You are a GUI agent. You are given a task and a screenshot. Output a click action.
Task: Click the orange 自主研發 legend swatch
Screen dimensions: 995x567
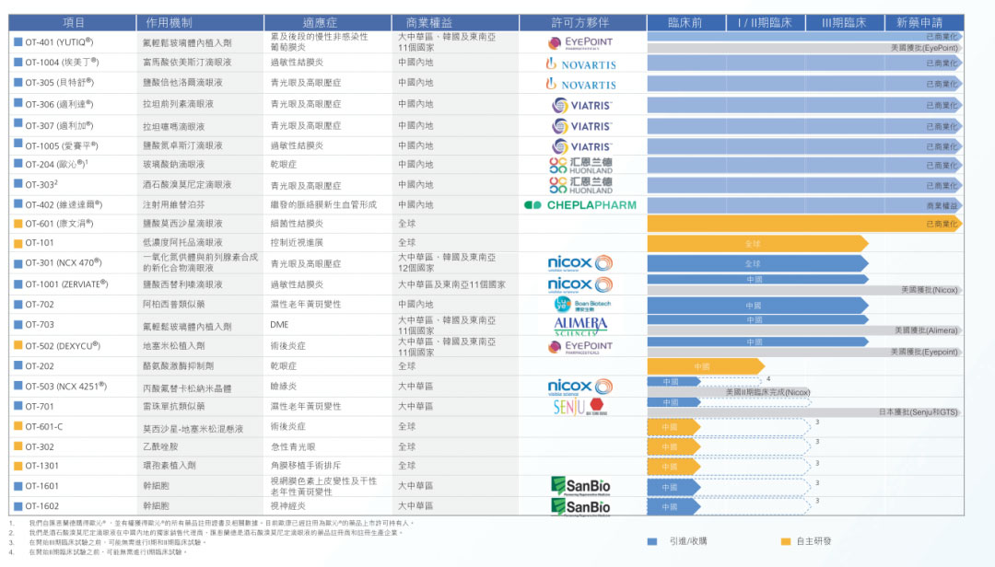click(x=786, y=541)
